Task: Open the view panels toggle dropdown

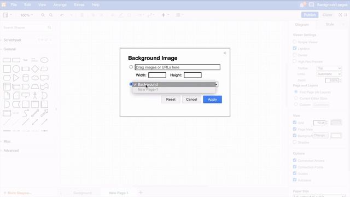Action: tap(7, 15)
